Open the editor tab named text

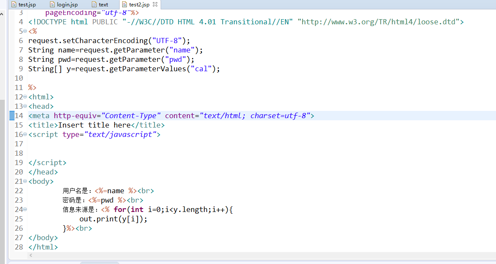100,4
